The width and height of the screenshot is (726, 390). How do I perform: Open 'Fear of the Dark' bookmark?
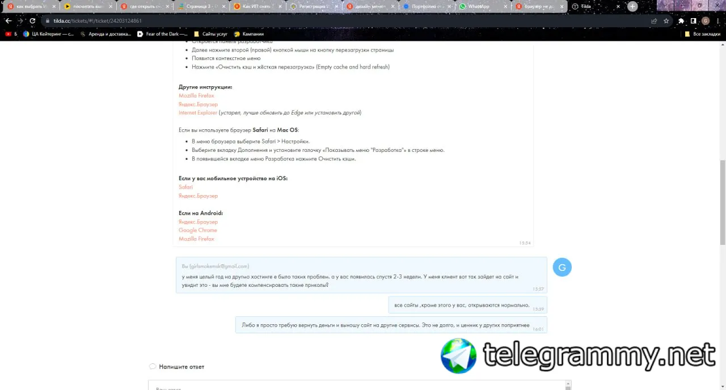[x=162, y=34]
